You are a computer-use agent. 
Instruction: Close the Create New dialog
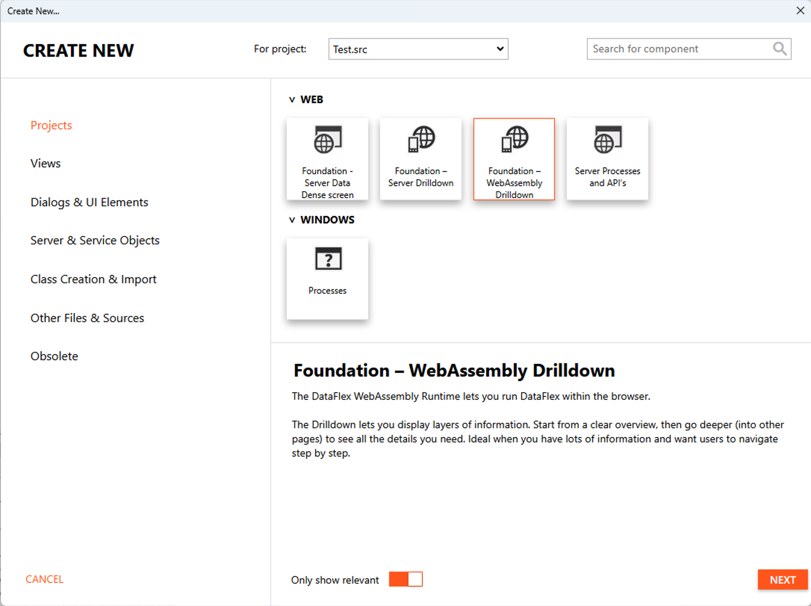pos(800,10)
